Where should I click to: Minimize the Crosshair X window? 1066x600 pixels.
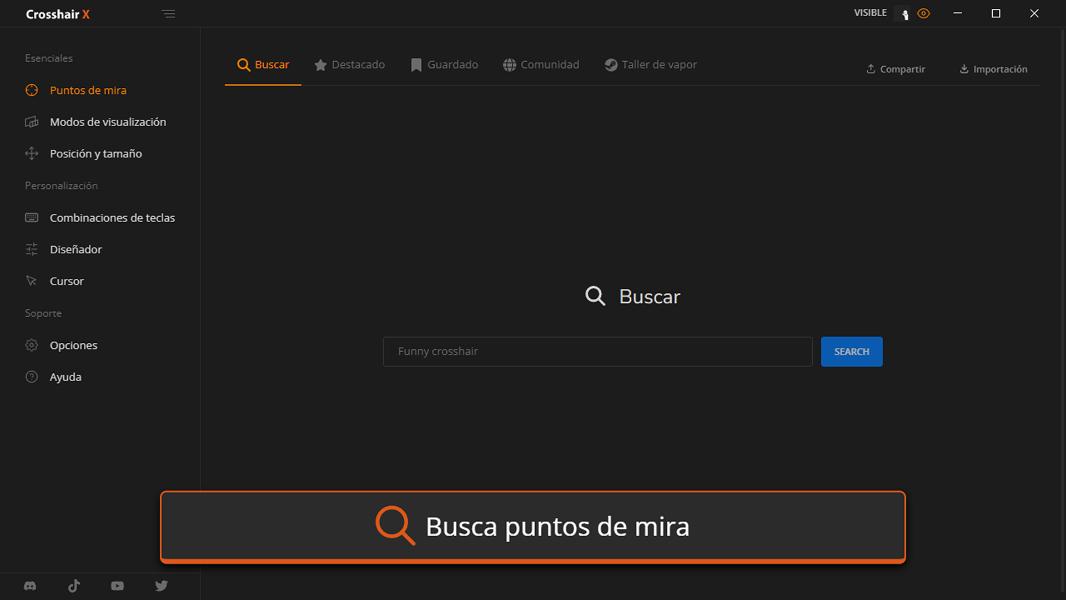coord(958,13)
